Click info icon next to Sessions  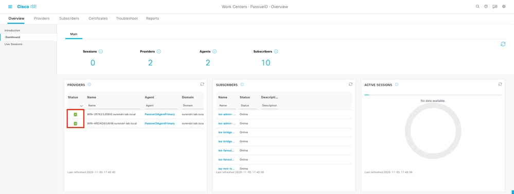(x=101, y=51)
